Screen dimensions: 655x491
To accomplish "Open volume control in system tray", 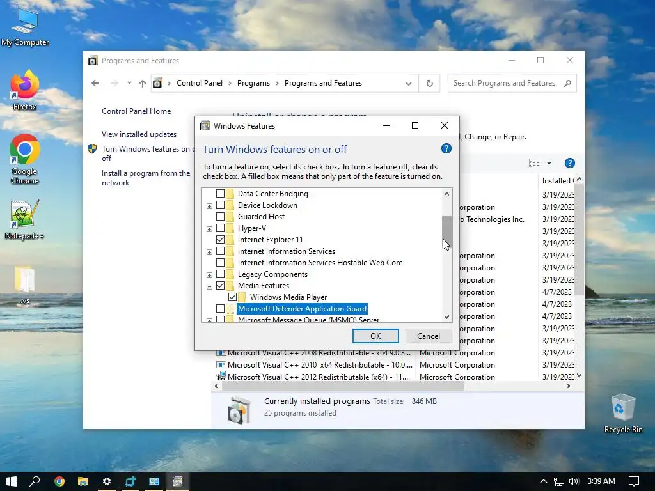I will pyautogui.click(x=574, y=481).
